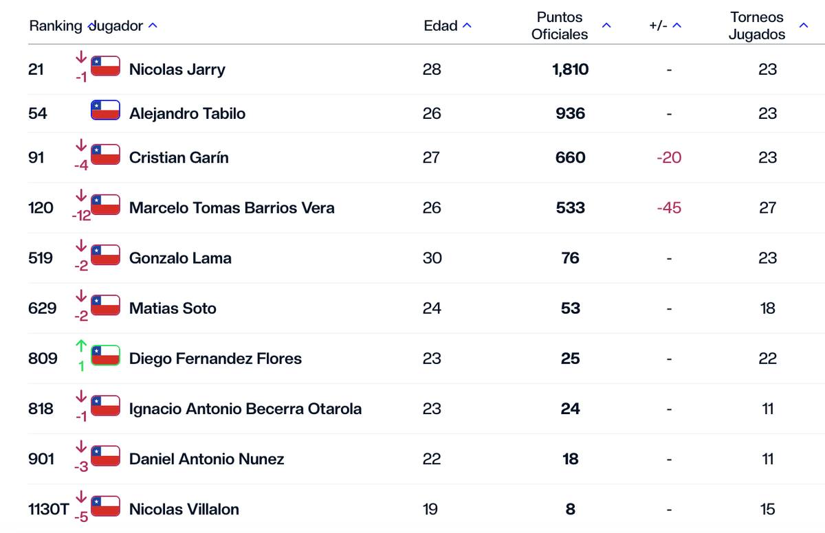The height and width of the screenshot is (533, 825).
Task: Open Matias Soto's player page
Action: tap(173, 308)
